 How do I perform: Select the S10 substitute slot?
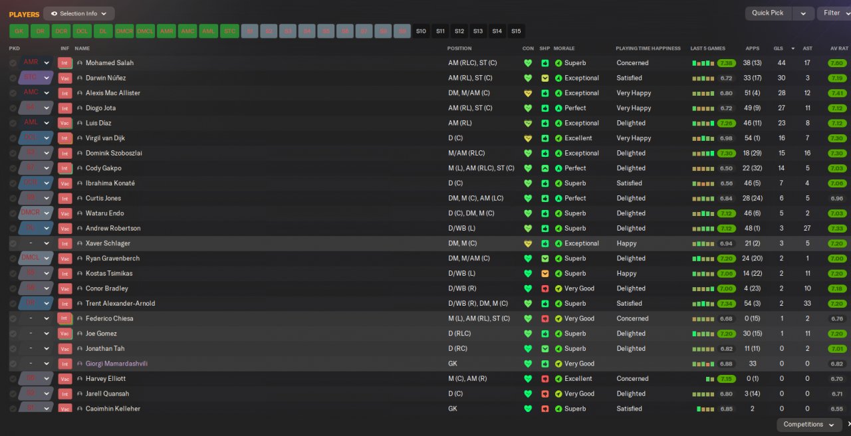pyautogui.click(x=421, y=31)
